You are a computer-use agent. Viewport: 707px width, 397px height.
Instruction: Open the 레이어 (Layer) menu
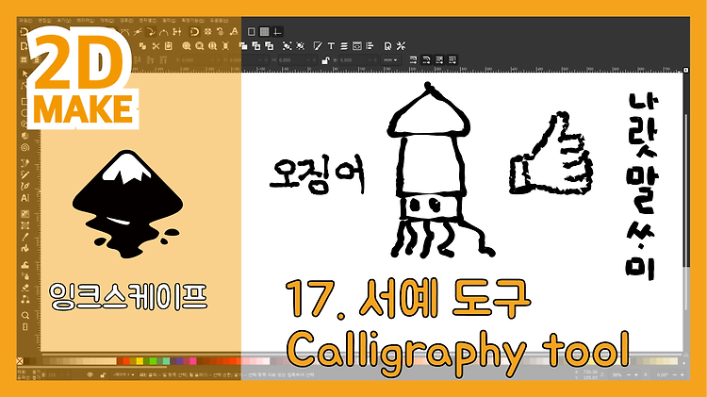86,21
